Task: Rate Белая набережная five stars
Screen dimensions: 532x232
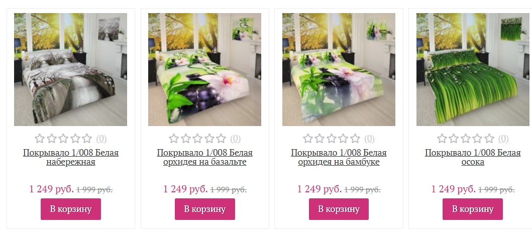Action: [87, 139]
